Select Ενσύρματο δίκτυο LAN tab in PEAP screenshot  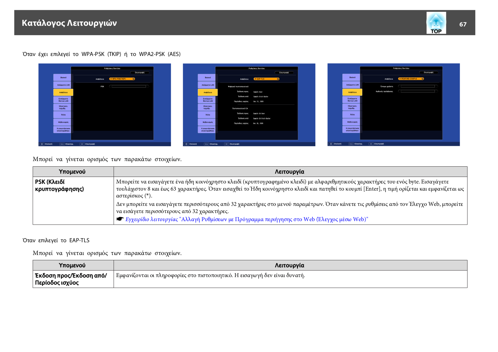tap(352, 100)
